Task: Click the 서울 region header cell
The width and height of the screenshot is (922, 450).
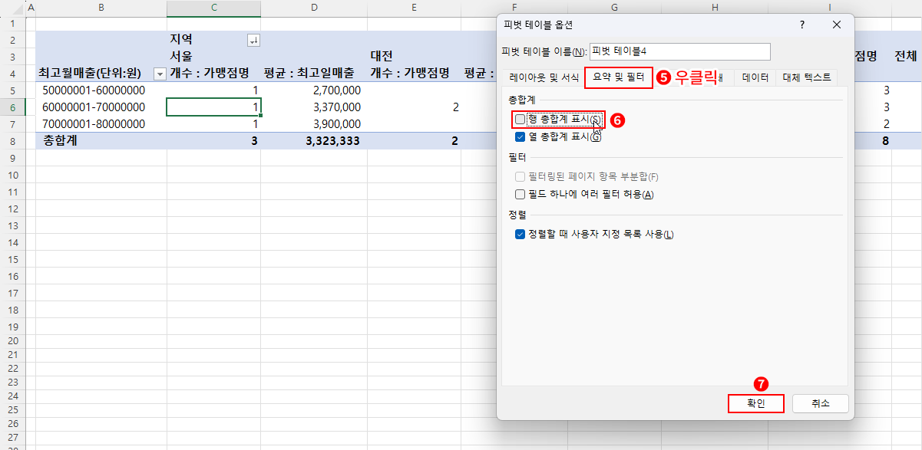Action: tap(214, 56)
